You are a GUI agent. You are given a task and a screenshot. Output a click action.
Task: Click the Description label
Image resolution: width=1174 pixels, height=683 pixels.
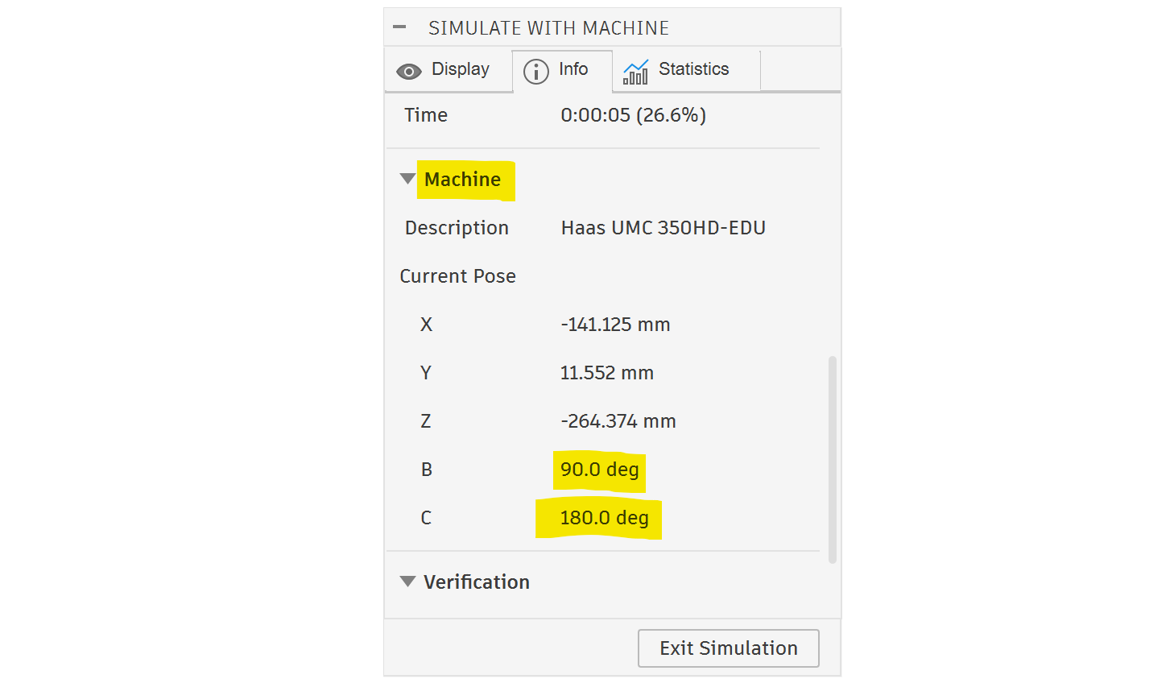(x=457, y=228)
